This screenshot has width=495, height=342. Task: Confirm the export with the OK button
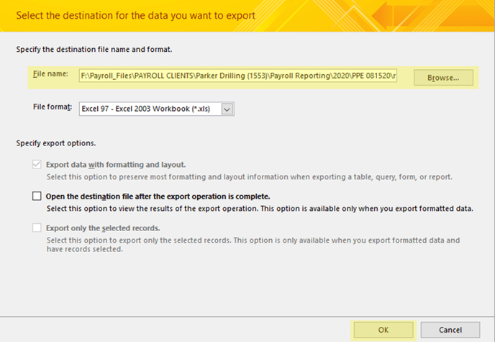tap(382, 328)
